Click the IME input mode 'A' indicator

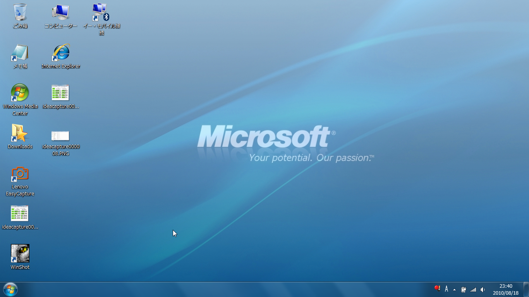pos(447,289)
